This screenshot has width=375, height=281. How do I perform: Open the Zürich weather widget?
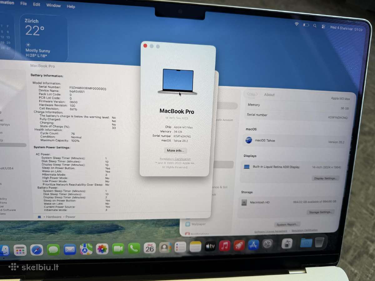(x=43, y=38)
